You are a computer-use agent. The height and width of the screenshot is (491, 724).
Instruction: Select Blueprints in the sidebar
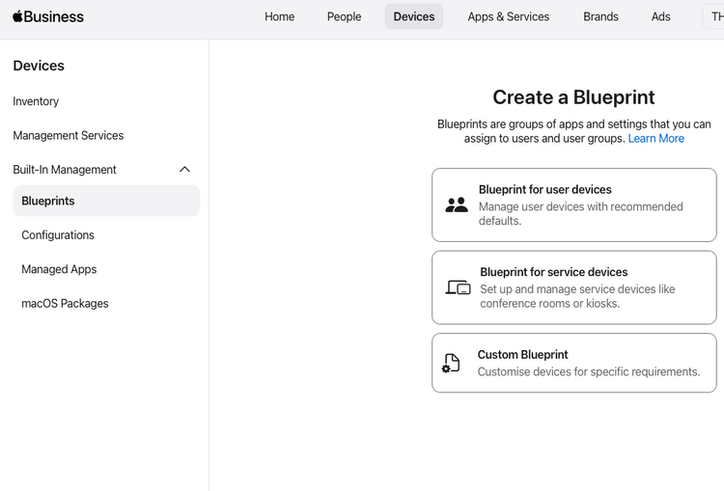(106, 201)
